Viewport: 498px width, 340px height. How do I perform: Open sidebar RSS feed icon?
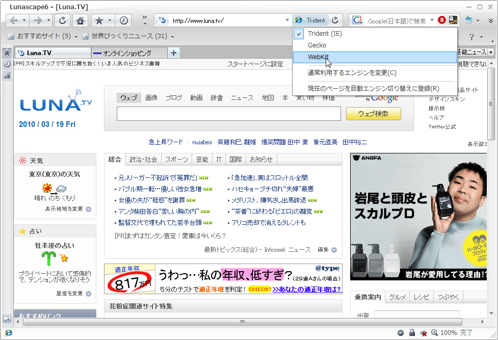tap(7, 75)
